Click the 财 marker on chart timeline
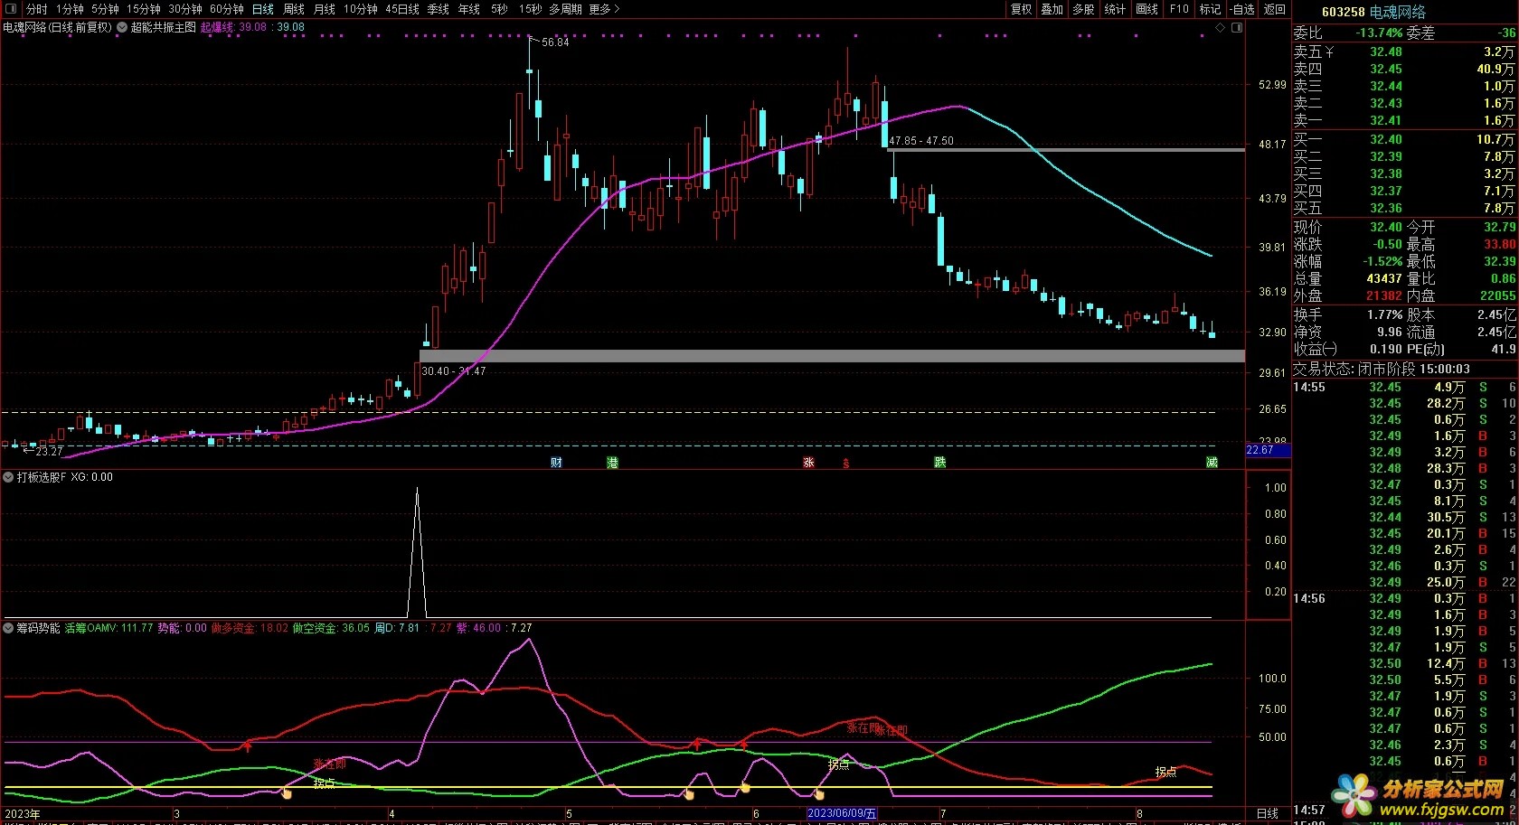This screenshot has height=825, width=1519. pos(557,463)
